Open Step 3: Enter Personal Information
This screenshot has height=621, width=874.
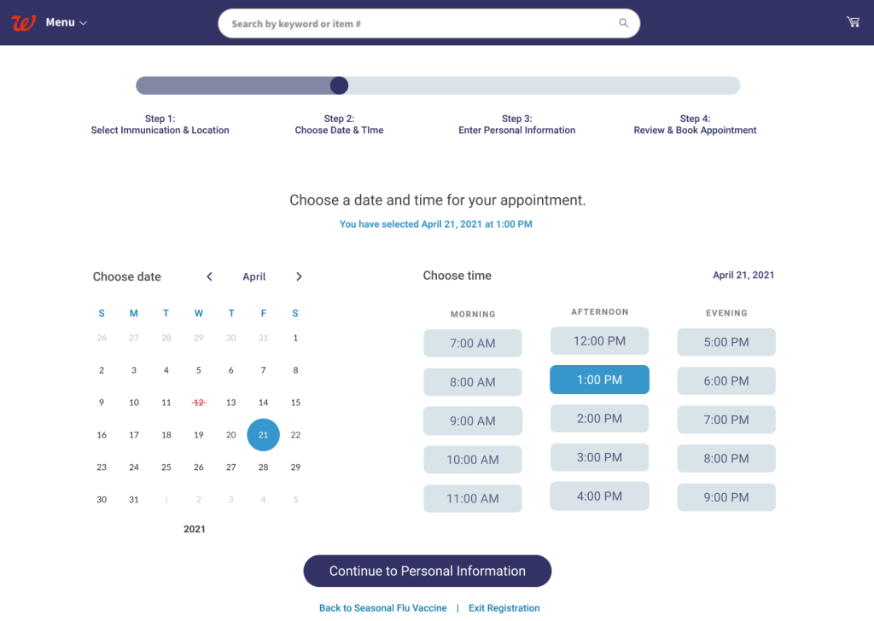tap(517, 125)
